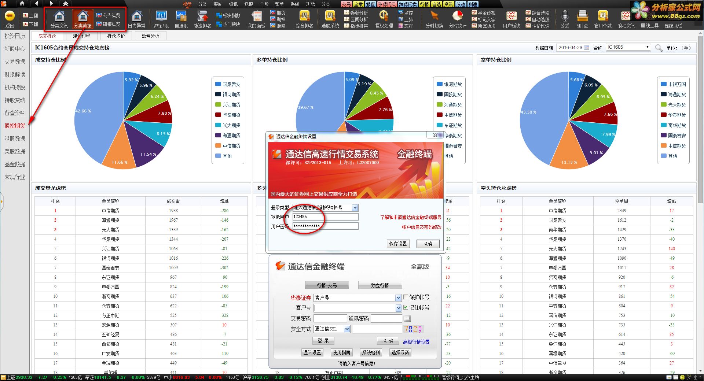Viewport: 704px width, 381px height.
Task: Click 选择券商 button
Action: [400, 352]
